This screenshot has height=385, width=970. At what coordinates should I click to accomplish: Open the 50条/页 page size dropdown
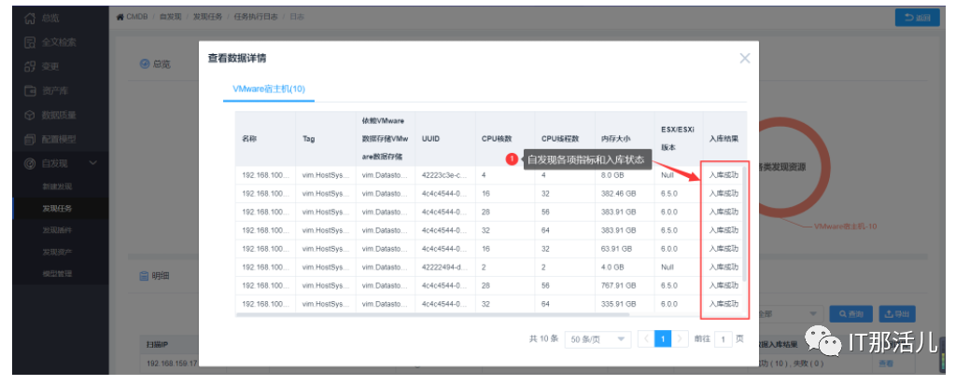(597, 339)
